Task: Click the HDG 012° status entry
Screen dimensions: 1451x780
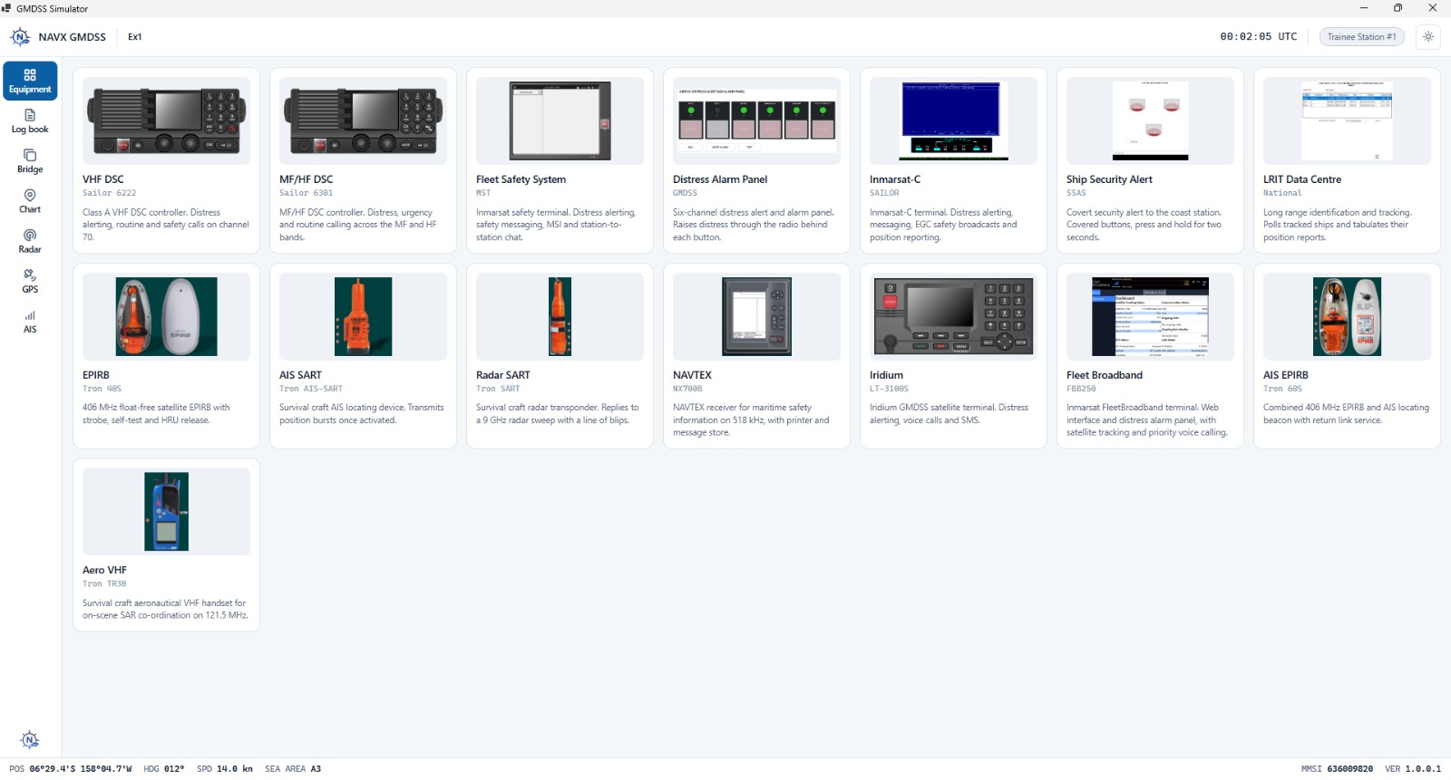Action: click(163, 769)
